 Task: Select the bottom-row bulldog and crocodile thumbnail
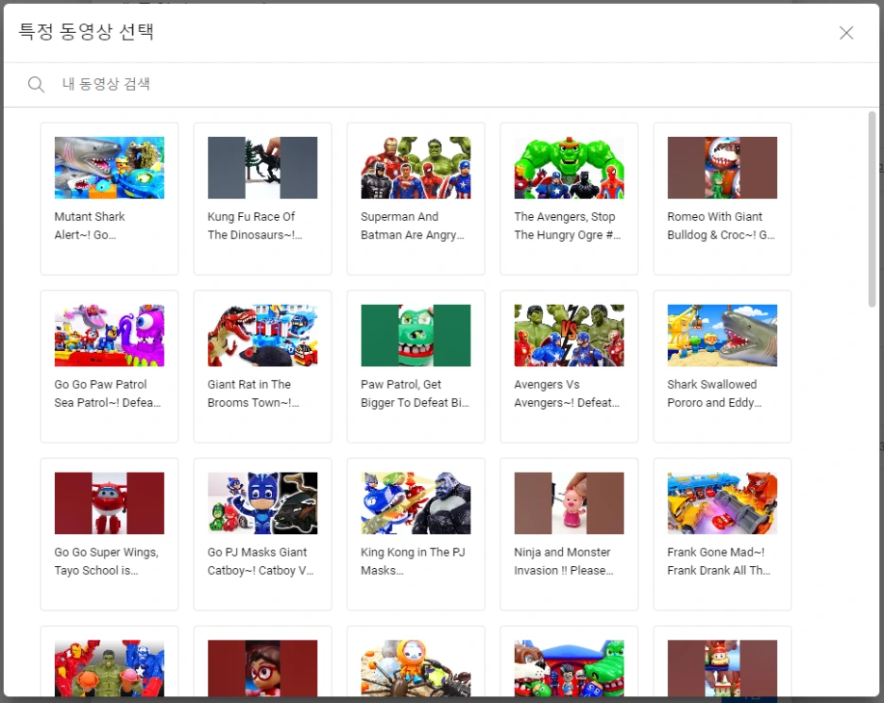[569, 668]
